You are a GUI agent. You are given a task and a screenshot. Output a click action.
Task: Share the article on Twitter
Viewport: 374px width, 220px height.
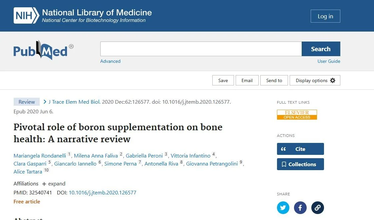[x=283, y=207]
